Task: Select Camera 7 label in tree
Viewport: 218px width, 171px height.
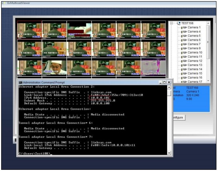Action: pyautogui.click(x=194, y=44)
